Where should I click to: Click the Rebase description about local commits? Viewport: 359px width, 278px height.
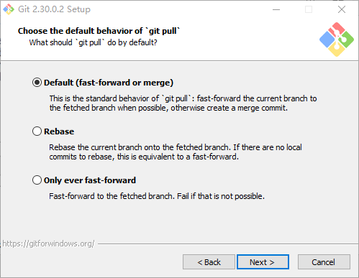(x=176, y=152)
